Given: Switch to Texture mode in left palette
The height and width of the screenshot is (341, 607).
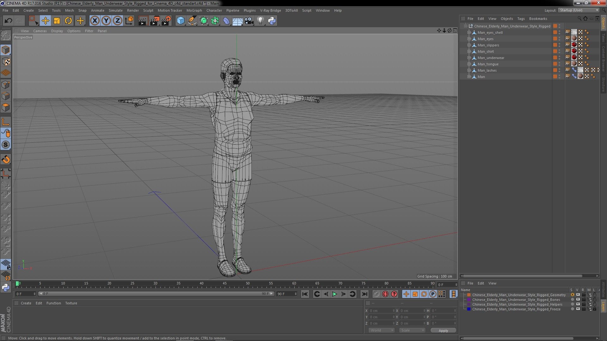Looking at the screenshot, I should point(6,62).
